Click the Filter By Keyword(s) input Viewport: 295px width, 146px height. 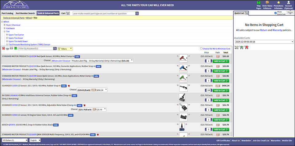[x=36, y=48]
